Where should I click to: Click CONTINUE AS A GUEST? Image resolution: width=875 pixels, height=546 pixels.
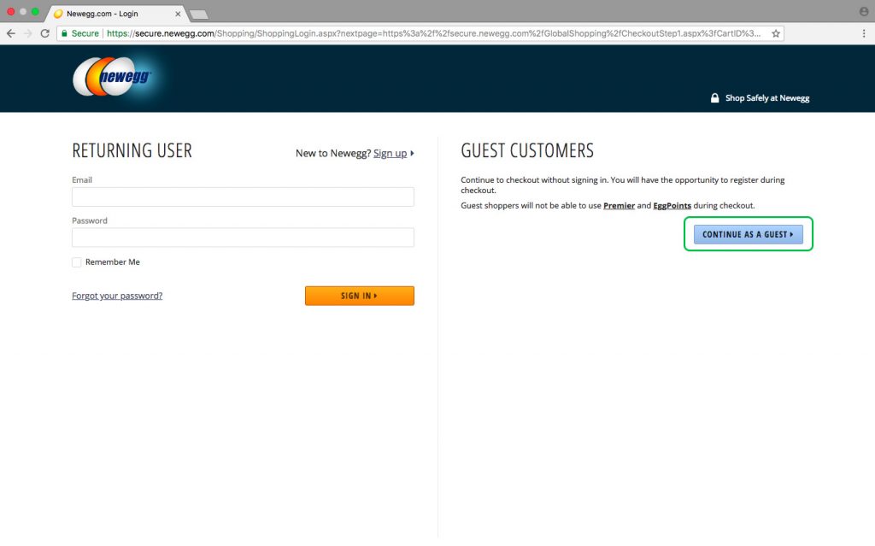tap(748, 234)
